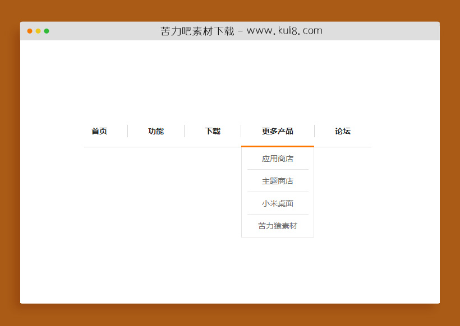Image resolution: width=460 pixels, height=326 pixels.
Task: Click the green dot in the title bar
Action: tap(47, 31)
